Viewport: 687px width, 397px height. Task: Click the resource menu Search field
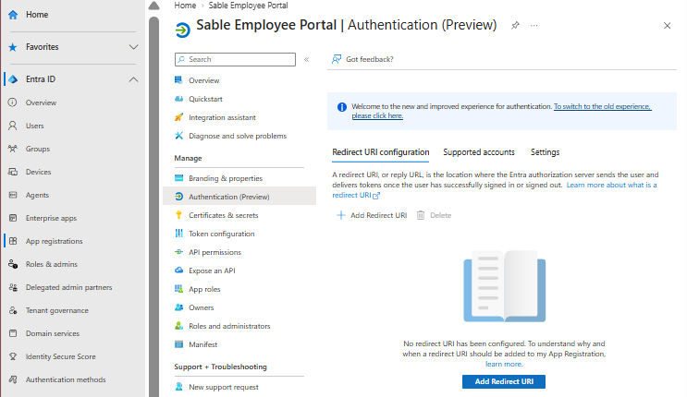235,59
